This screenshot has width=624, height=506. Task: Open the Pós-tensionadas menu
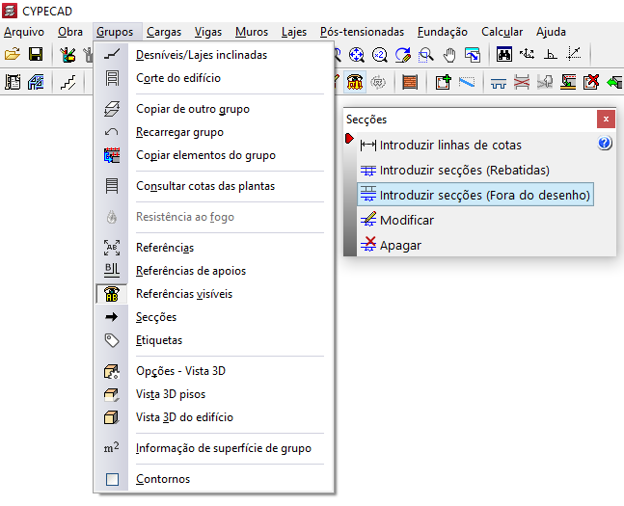click(362, 32)
